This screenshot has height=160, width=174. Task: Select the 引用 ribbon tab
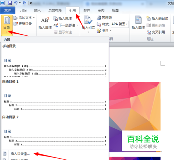click(73, 10)
